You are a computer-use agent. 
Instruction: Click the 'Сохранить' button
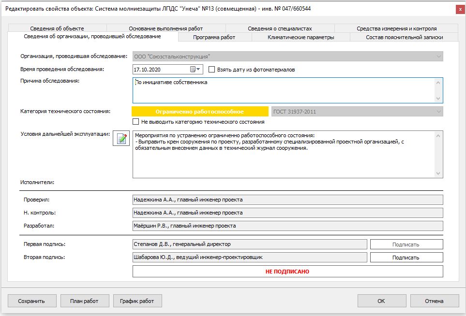(x=32, y=301)
